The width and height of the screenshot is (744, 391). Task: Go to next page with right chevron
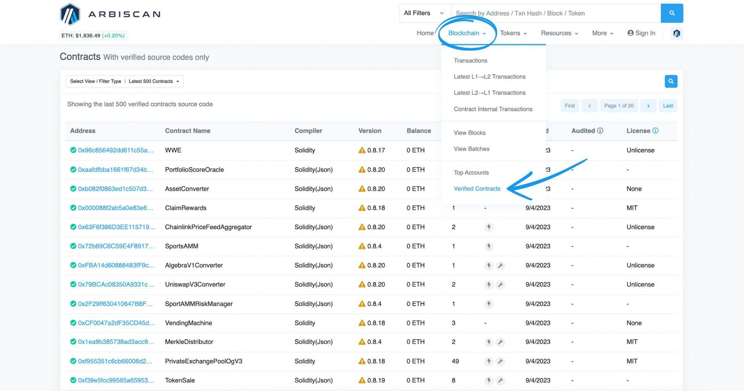tap(648, 106)
